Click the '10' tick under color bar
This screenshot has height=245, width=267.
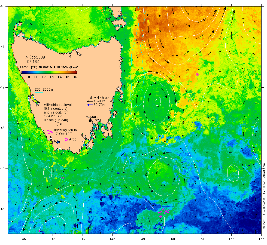28,77
